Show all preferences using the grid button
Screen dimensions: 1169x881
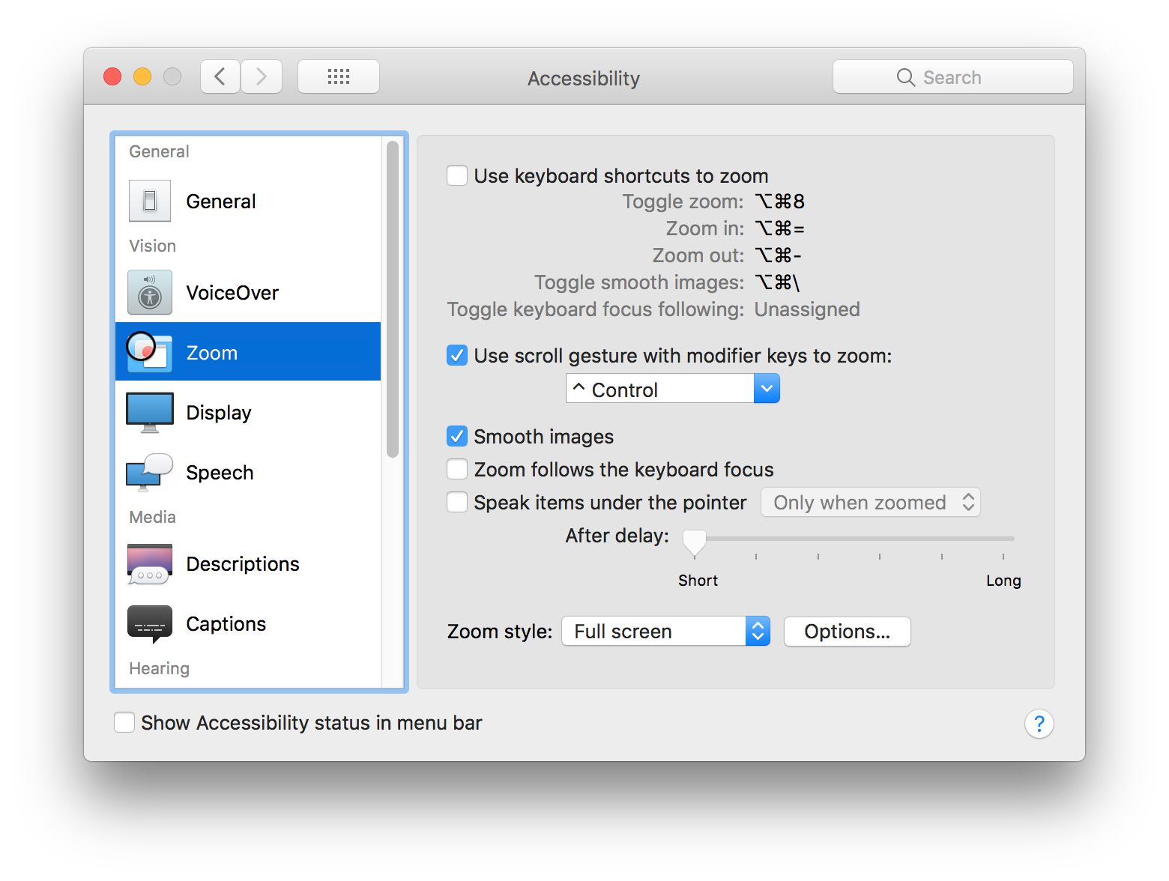point(339,76)
